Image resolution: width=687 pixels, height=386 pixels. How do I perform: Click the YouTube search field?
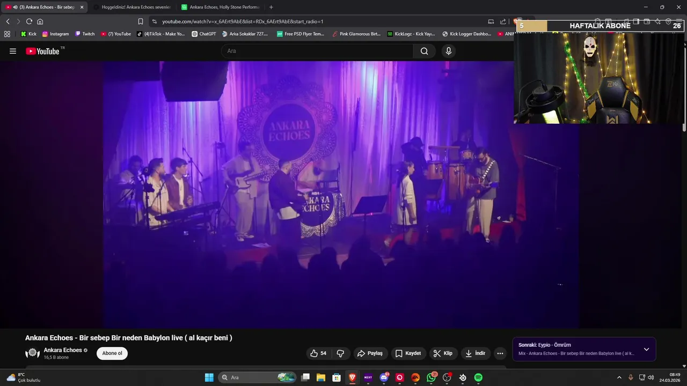(317, 51)
